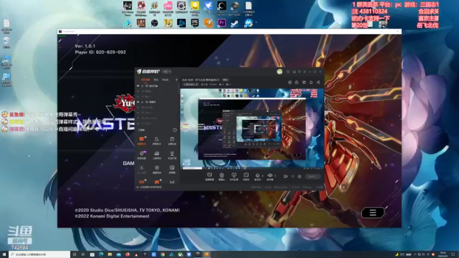This screenshot has width=459, height=258.
Task: Click the microphone icon in stream tool bottom bar
Action: tap(257, 177)
